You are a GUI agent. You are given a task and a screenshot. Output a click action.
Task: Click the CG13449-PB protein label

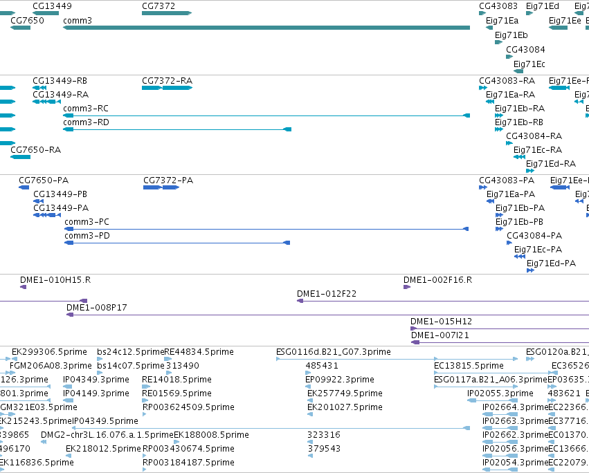(60, 194)
